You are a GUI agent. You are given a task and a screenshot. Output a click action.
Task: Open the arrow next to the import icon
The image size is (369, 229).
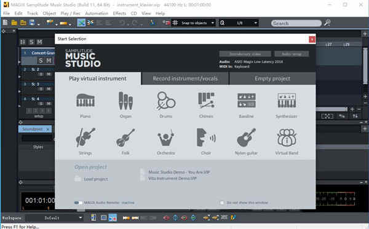[x=57, y=24]
